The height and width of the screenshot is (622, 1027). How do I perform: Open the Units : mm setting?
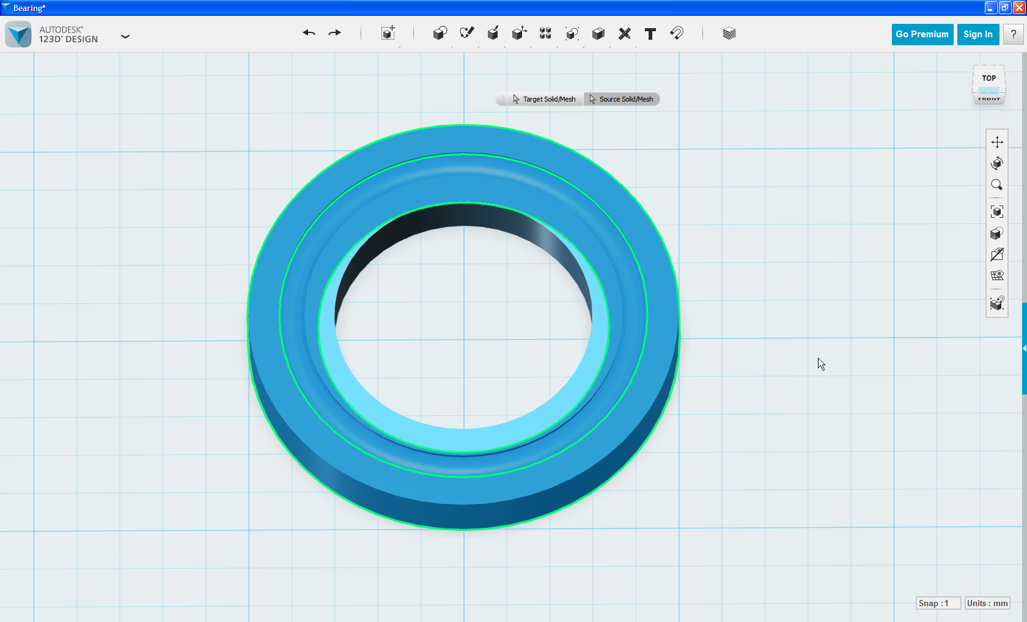(x=987, y=603)
